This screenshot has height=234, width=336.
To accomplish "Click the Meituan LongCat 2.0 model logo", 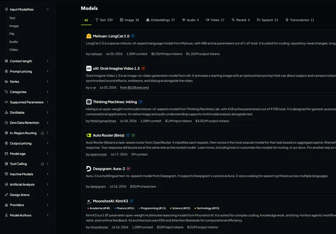I will point(89,36).
